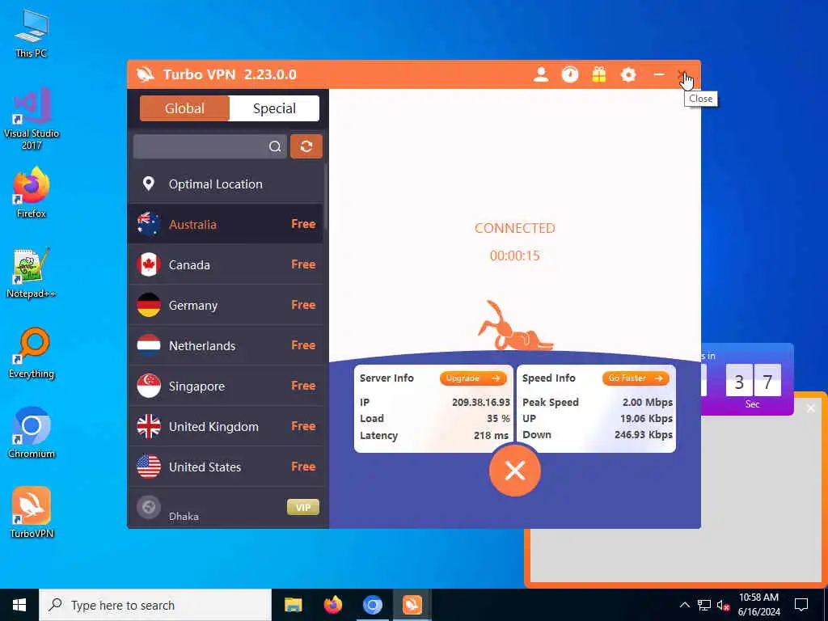Choose the Germany server

226,305
